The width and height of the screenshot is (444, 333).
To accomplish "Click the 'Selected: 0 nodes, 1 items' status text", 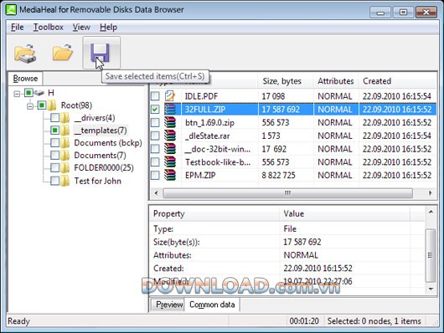I will pos(374,321).
